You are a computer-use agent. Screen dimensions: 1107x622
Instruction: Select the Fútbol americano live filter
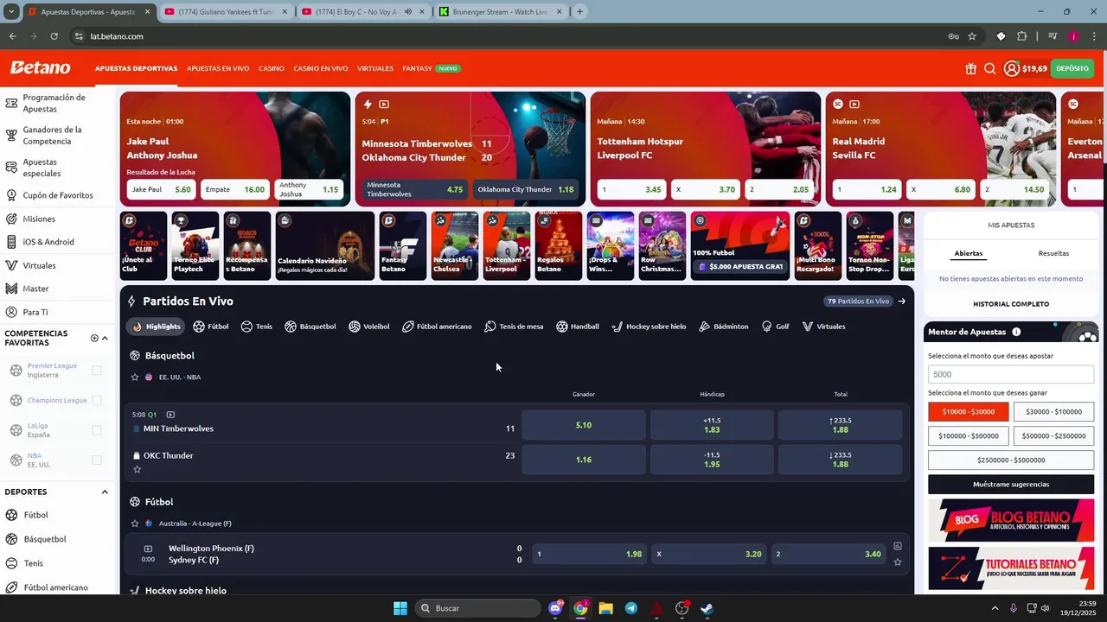[438, 327]
